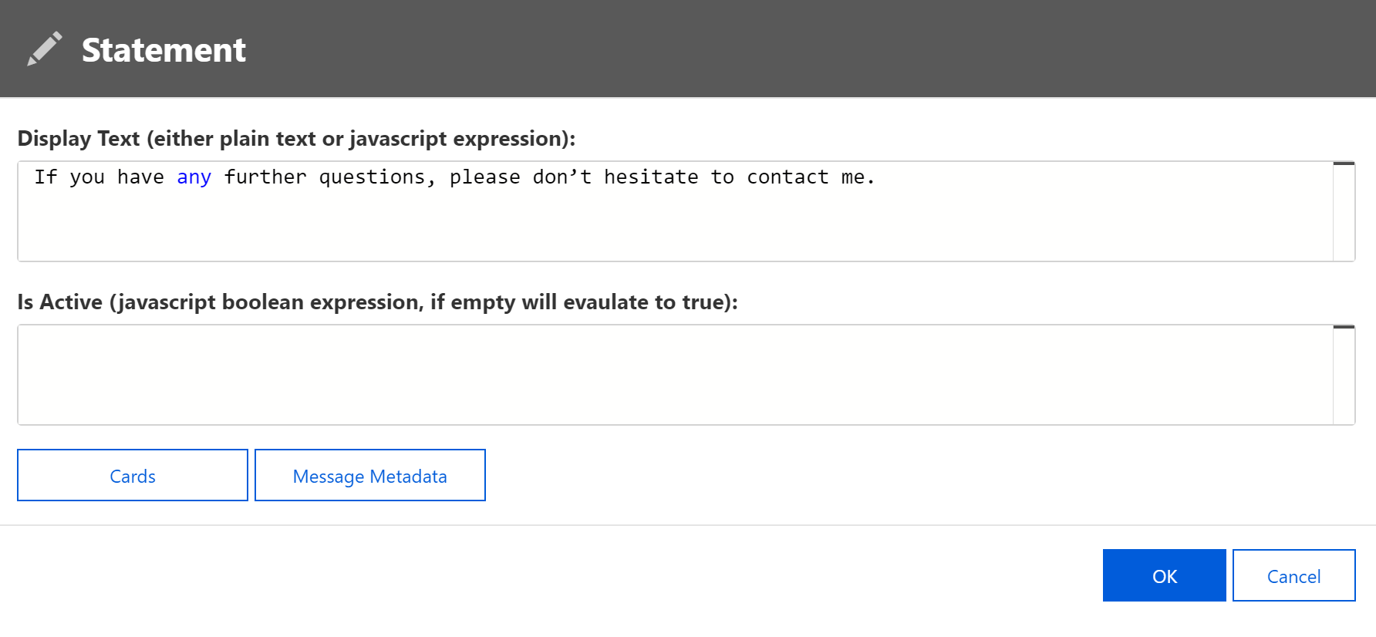
Task: Set cursor after "me." at text end
Action: [x=876, y=177]
